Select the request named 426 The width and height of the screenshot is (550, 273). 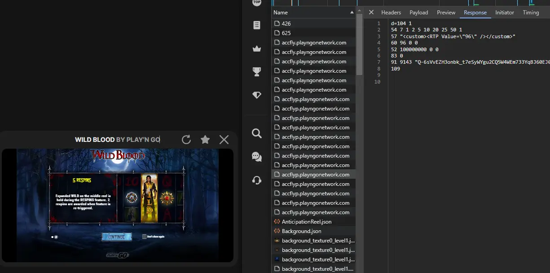313,23
